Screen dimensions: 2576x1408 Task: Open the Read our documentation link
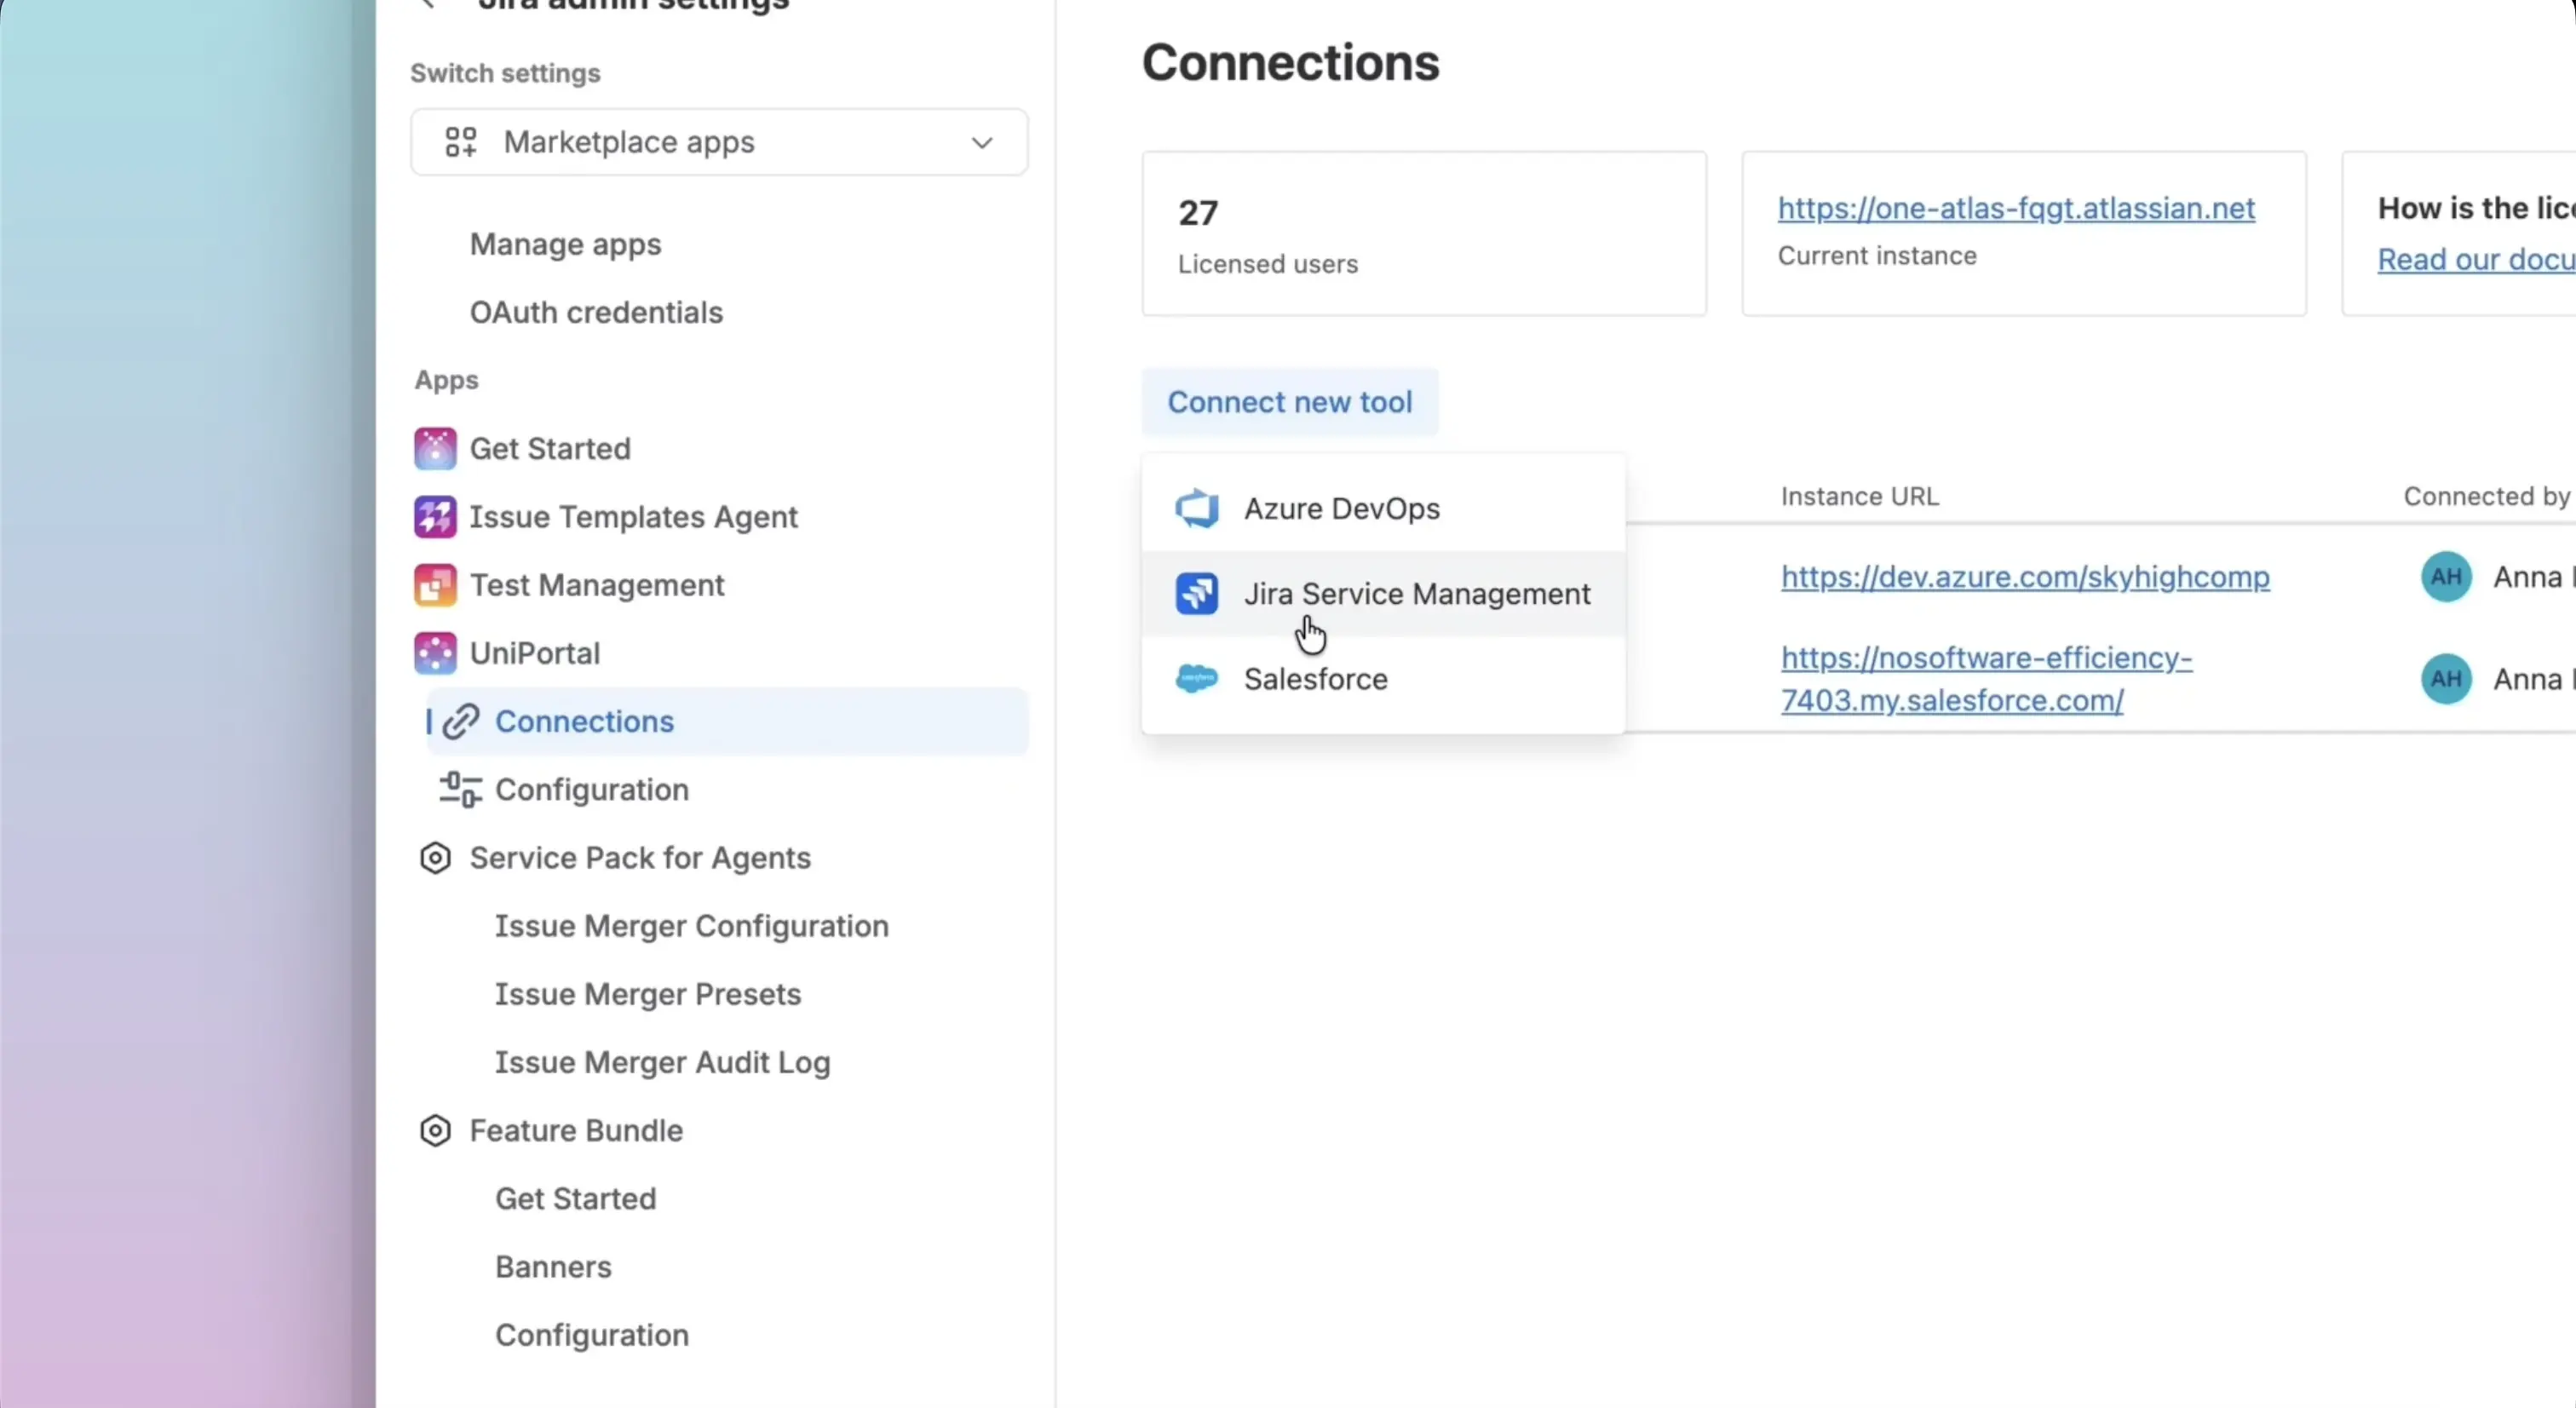[x=2476, y=259]
